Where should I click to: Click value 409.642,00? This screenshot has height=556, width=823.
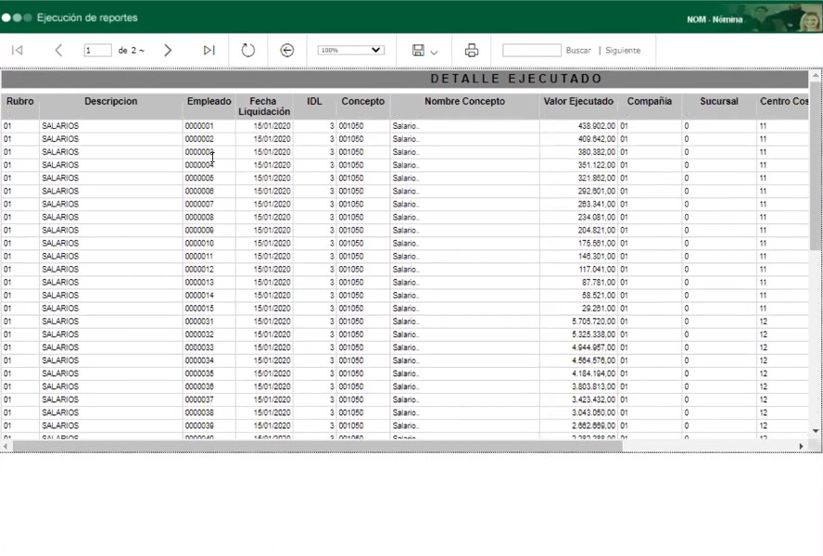click(596, 139)
